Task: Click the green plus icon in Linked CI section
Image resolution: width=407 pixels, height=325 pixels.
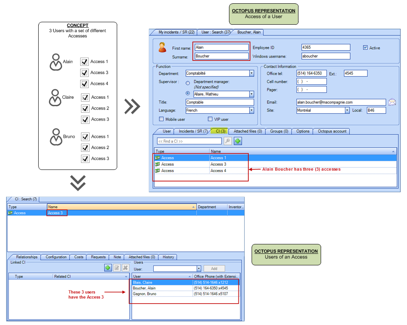Action: (108, 267)
